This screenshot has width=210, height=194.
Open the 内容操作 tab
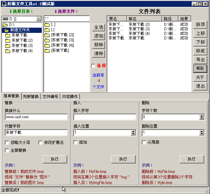point(70,97)
